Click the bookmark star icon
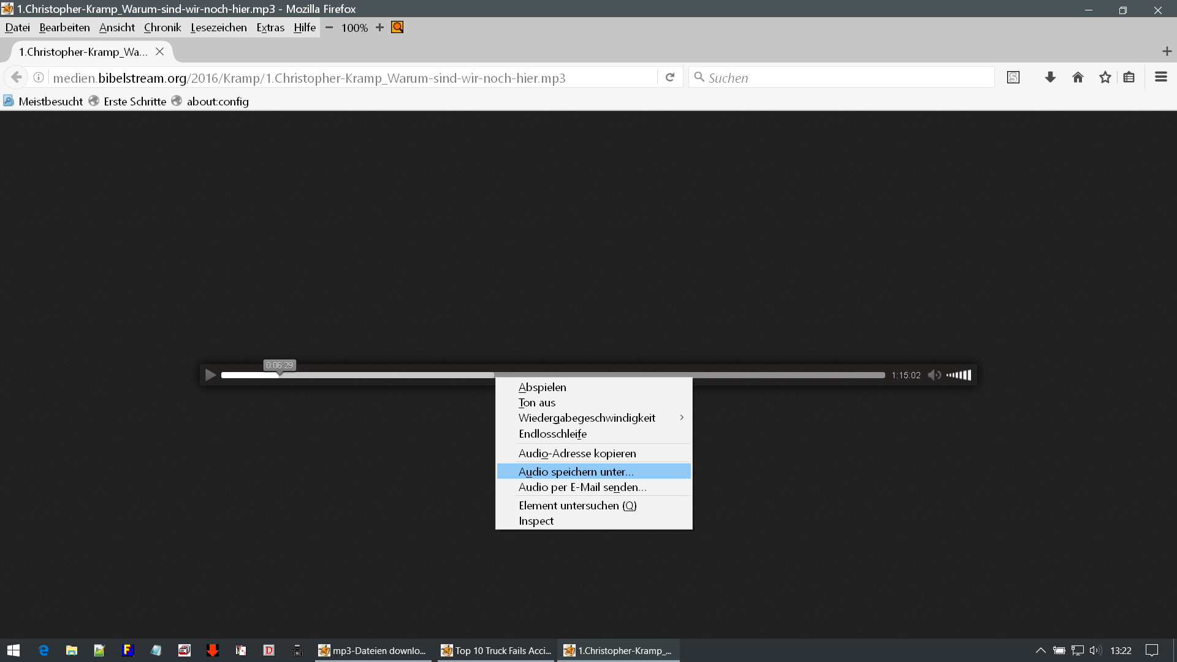The width and height of the screenshot is (1177, 662). coord(1105,77)
